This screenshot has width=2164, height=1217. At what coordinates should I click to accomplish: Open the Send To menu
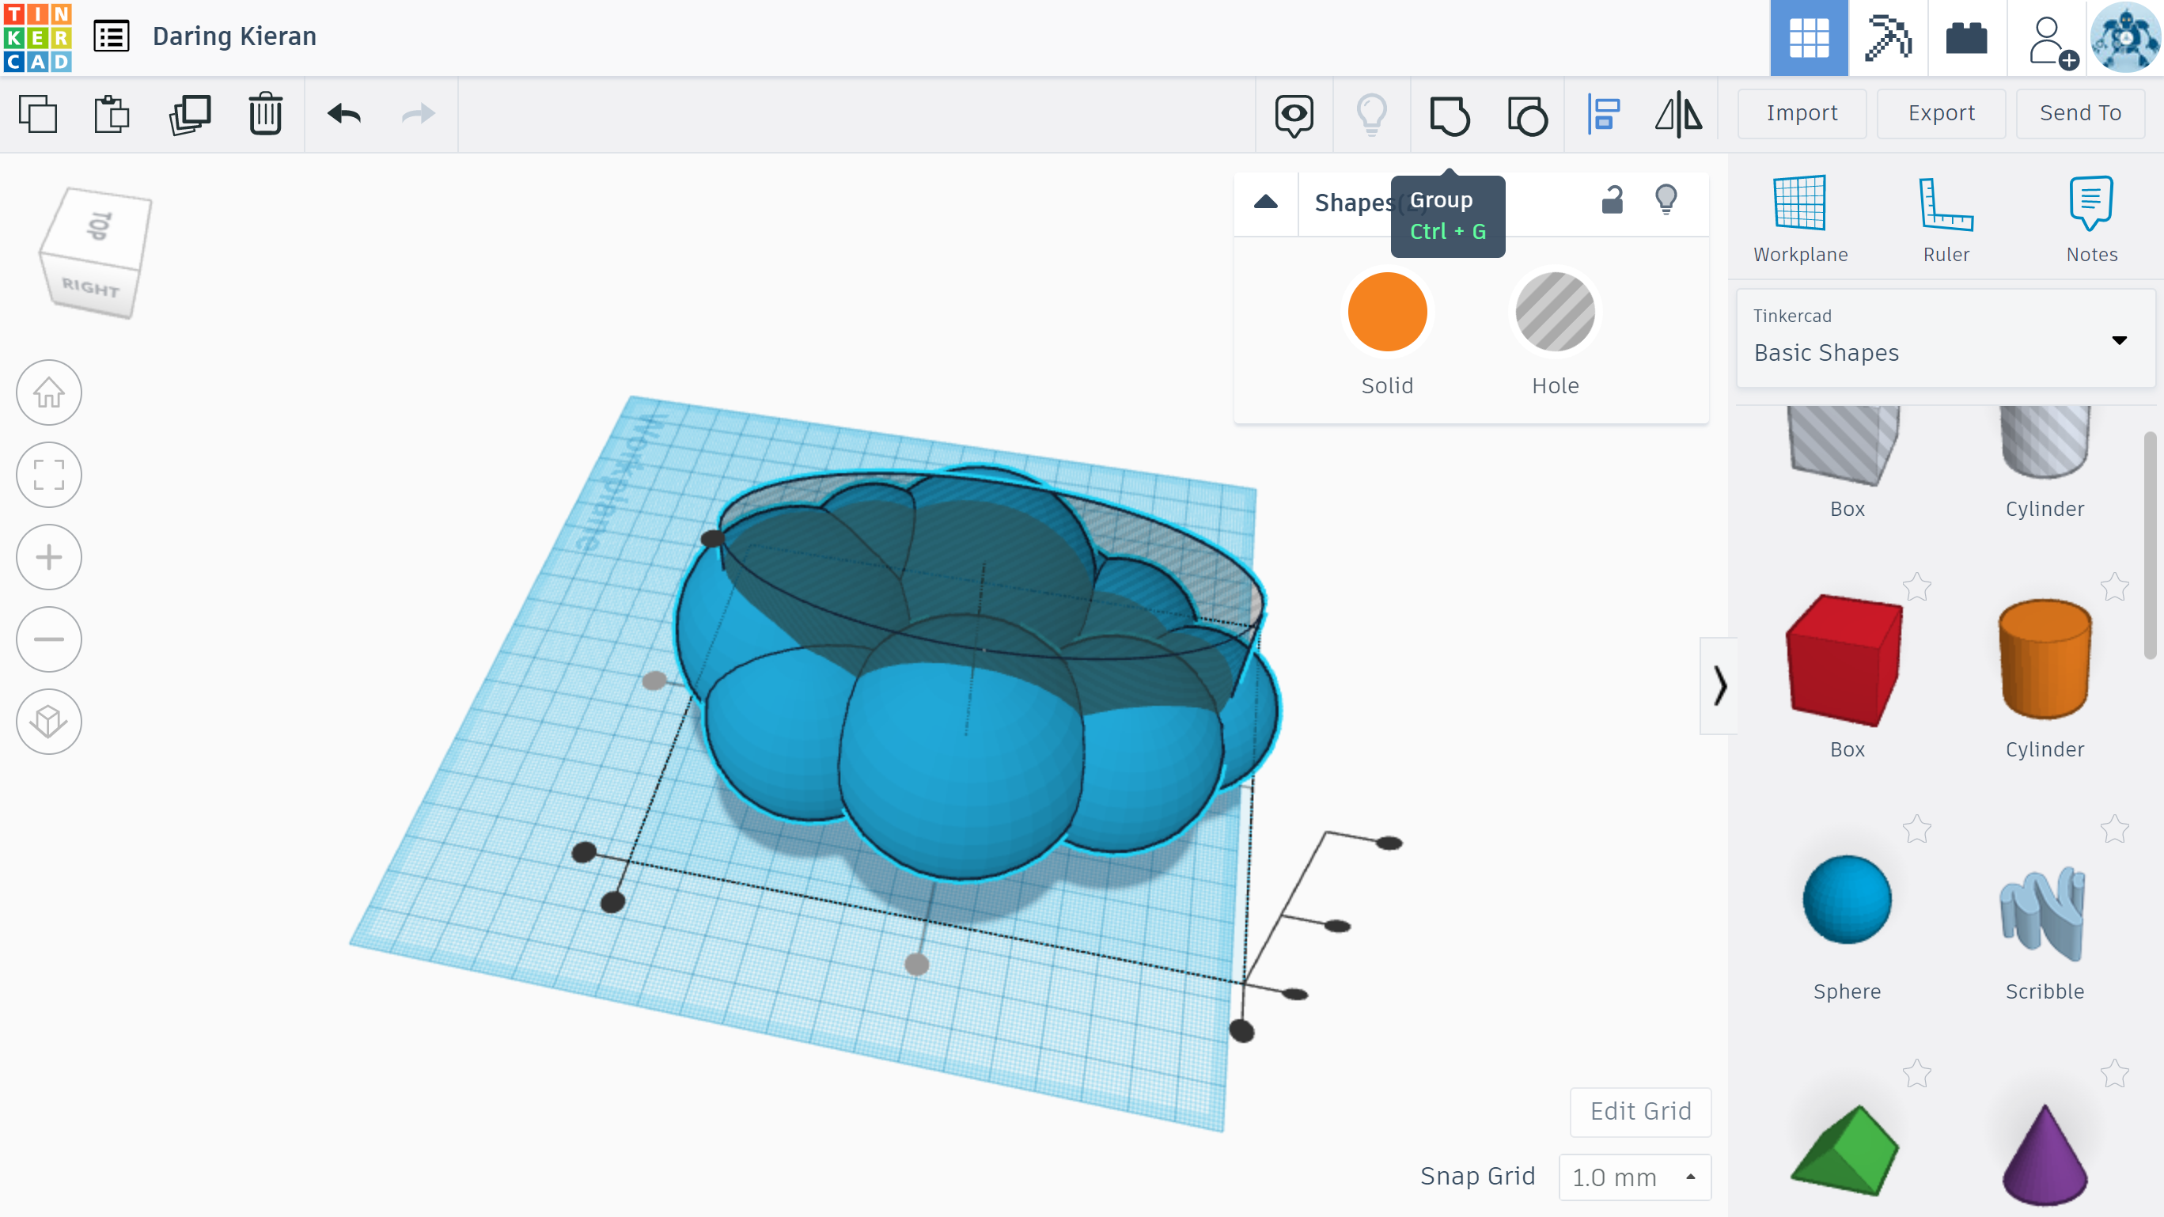click(x=2080, y=113)
